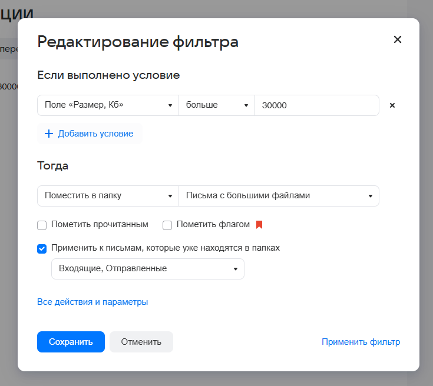Click the 'Редактирование фильтра' dialog title
Screen dimensions: 433x386
tap(138, 42)
